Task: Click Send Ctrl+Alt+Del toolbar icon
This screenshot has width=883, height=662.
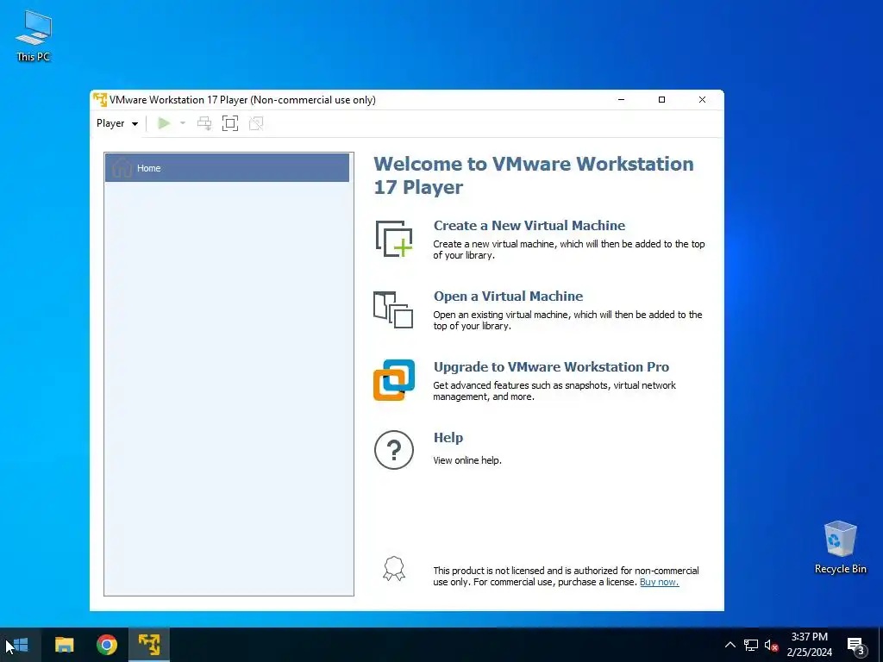Action: pos(204,123)
